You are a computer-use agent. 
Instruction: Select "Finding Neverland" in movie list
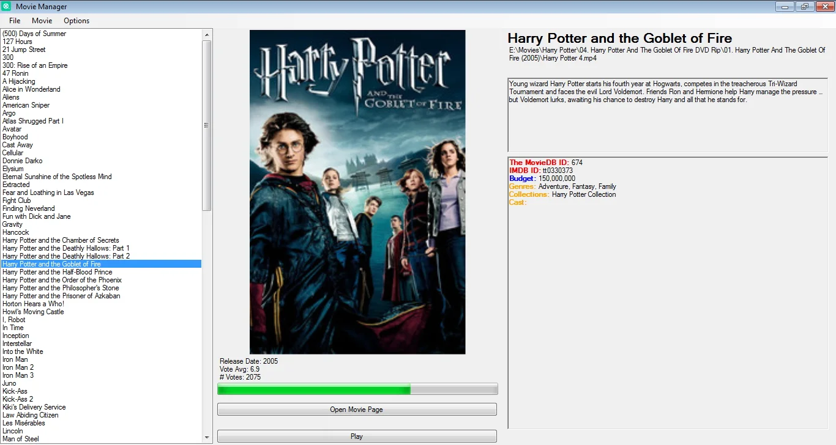coord(101,208)
